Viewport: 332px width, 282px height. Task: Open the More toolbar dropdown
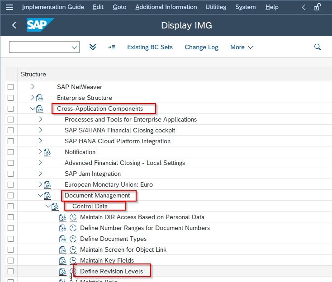(242, 47)
